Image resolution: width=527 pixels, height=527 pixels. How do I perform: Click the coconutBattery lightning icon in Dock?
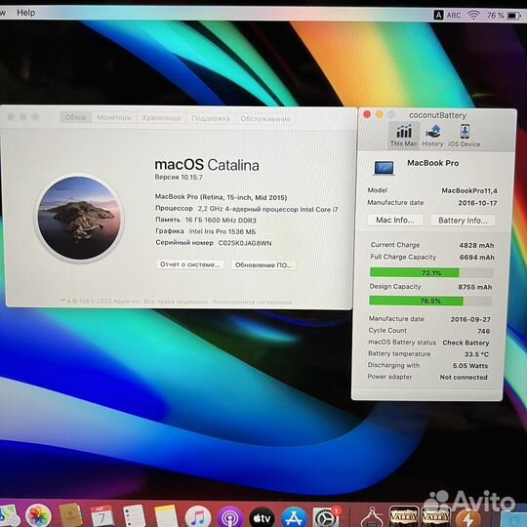(468, 518)
